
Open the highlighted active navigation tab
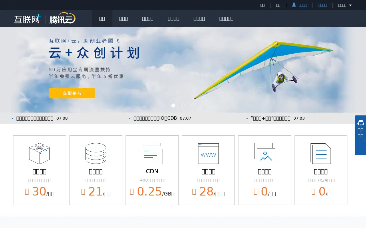(x=102, y=19)
